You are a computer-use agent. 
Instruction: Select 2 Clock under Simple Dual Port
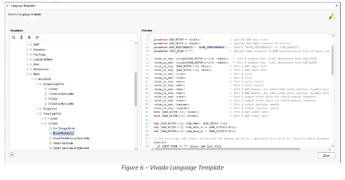[x=53, y=99]
